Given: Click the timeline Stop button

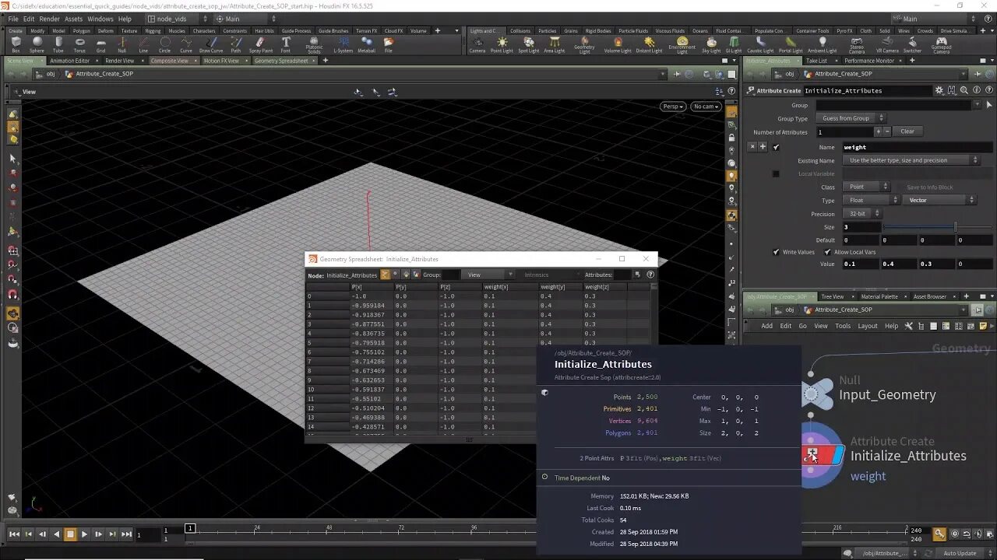Looking at the screenshot, I should (70, 534).
